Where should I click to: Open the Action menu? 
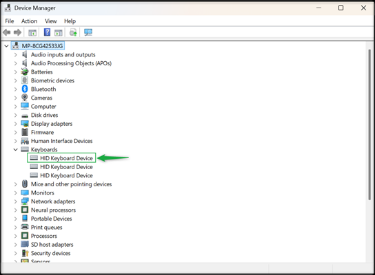(x=29, y=21)
